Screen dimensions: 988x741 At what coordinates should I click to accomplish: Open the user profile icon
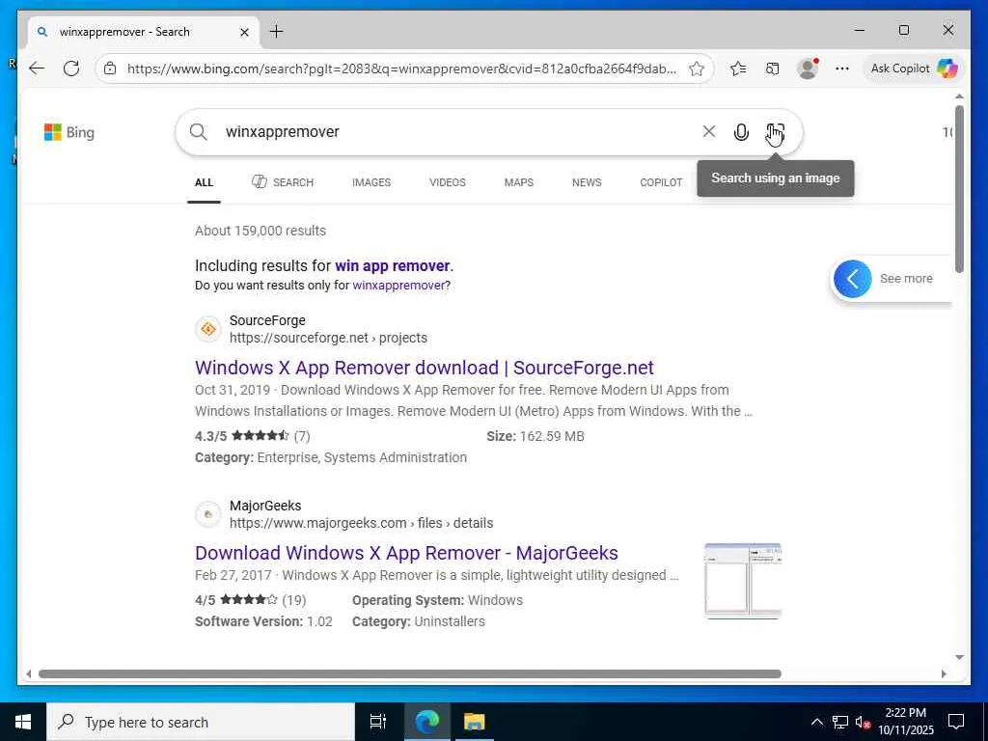pyautogui.click(x=808, y=69)
